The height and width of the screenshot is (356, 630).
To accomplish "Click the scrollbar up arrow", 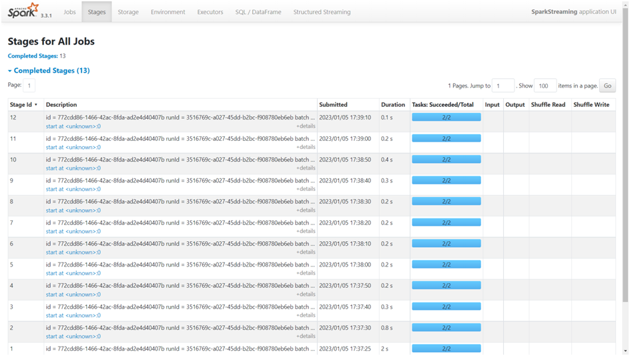I will click(625, 3).
